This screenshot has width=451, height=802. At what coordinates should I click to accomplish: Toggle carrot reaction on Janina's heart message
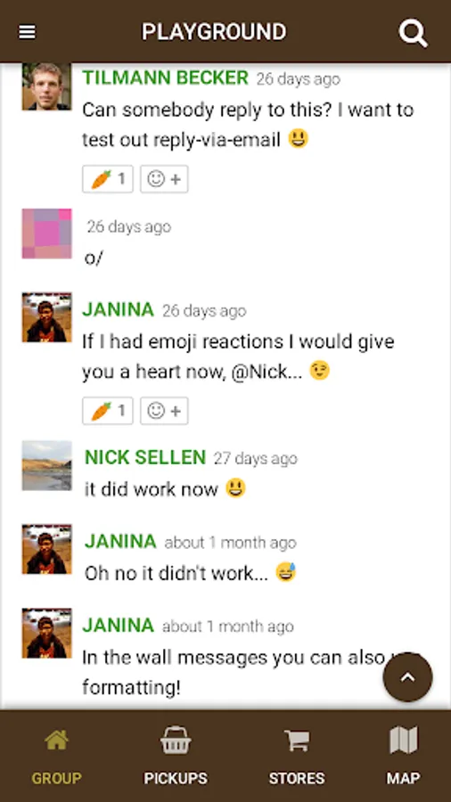click(107, 411)
